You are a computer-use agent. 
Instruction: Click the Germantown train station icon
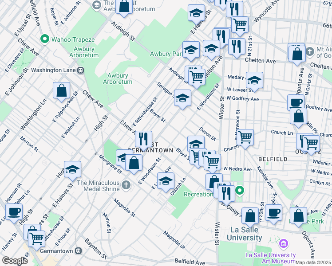coord(79,251)
